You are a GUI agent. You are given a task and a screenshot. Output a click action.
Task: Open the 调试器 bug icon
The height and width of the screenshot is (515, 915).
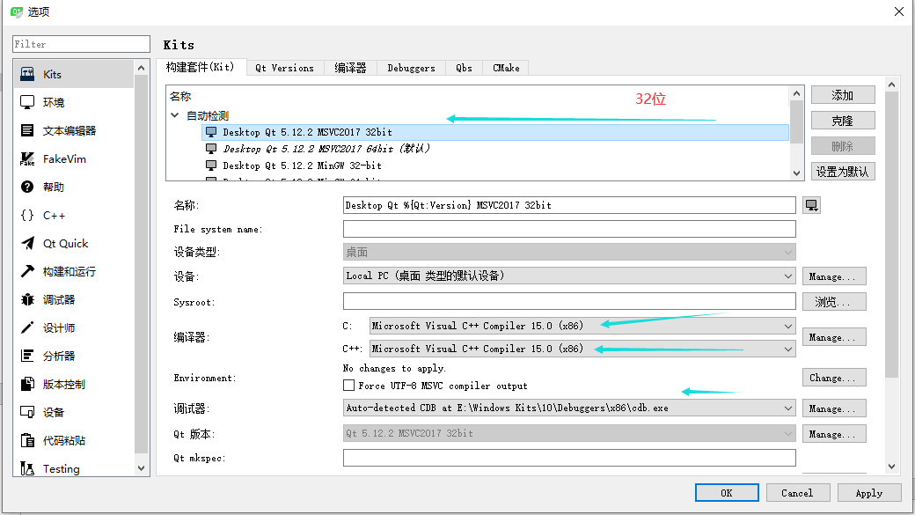pos(27,299)
